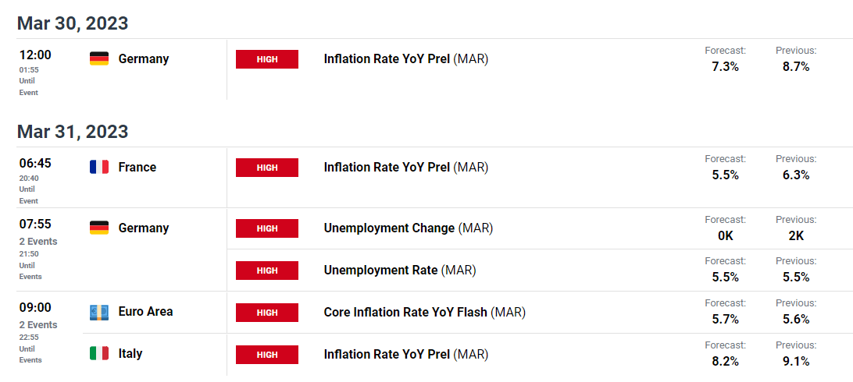This screenshot has width=853, height=382.
Task: Click the Germany flag at 07:55
Action: (x=99, y=228)
